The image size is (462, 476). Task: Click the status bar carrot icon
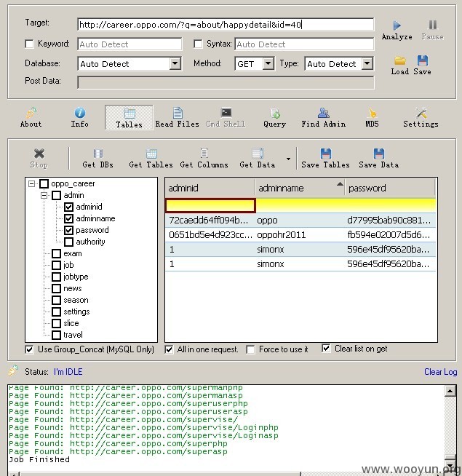click(x=13, y=370)
